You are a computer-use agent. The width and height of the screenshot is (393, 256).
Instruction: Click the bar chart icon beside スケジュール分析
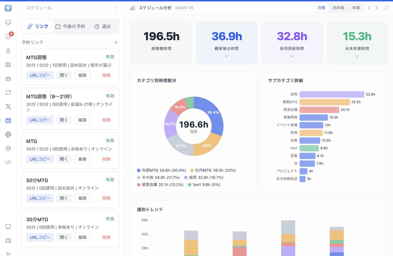pyautogui.click(x=132, y=8)
